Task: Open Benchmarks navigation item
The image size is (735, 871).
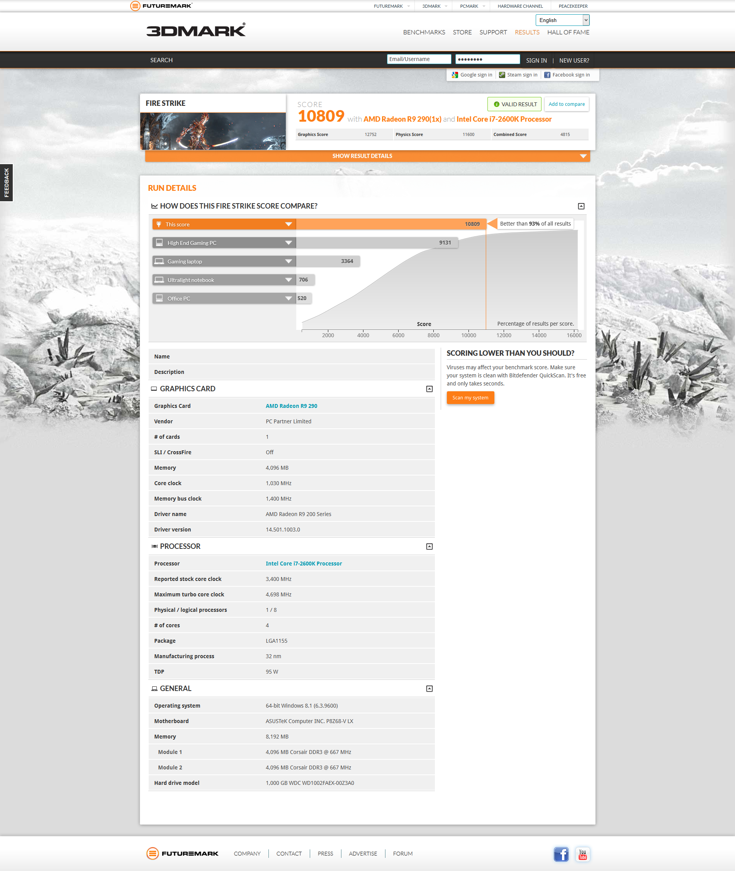Action: [x=424, y=32]
